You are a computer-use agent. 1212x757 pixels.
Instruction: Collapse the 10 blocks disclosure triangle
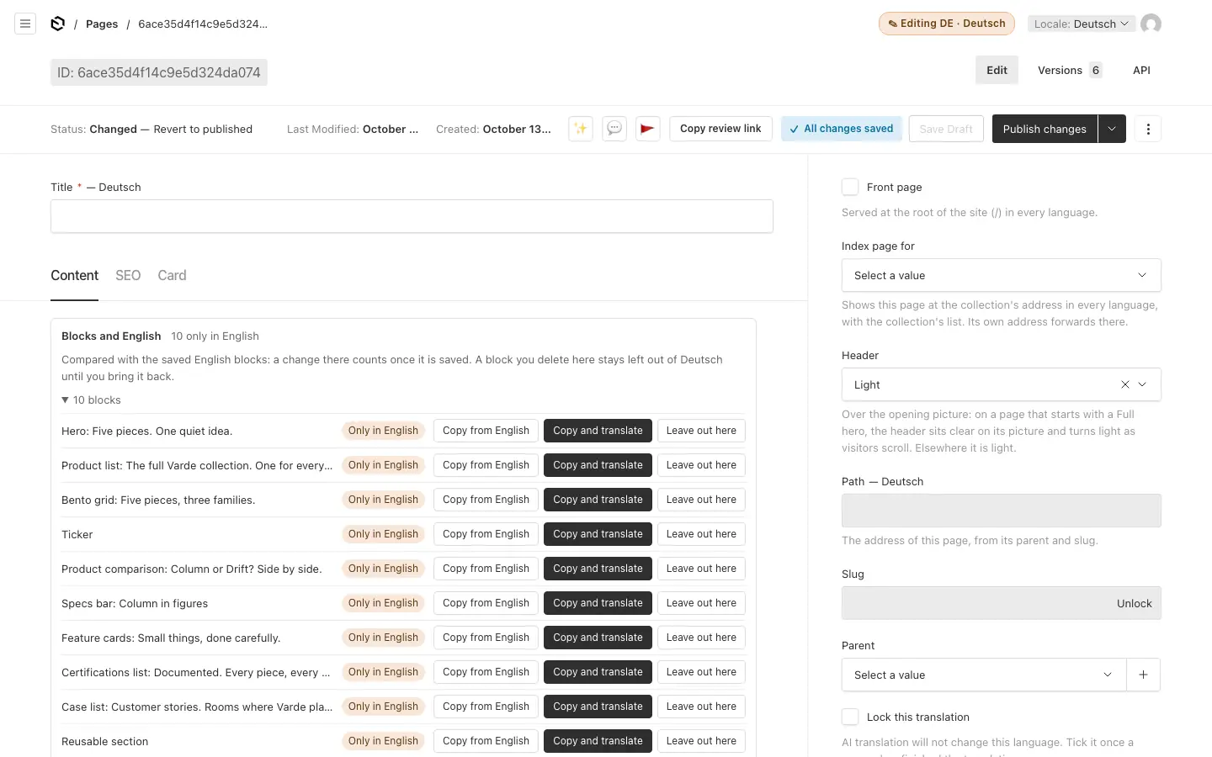[x=66, y=400]
